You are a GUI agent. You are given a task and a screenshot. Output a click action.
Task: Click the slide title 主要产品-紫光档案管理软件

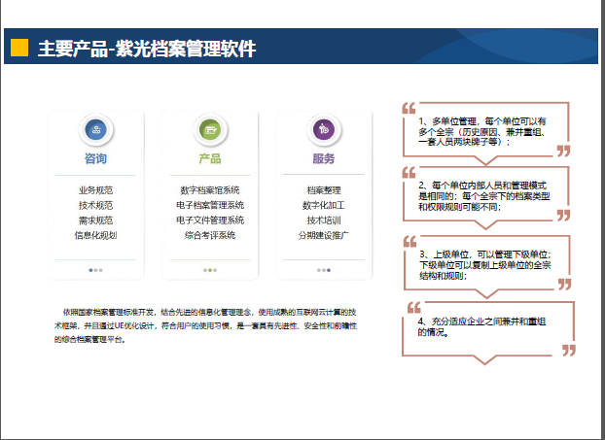pos(147,49)
